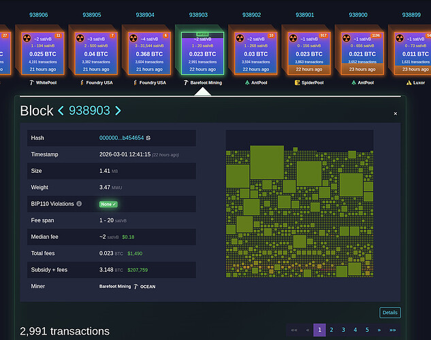Click the SpiderPool logo under block 938901

pos(297,82)
